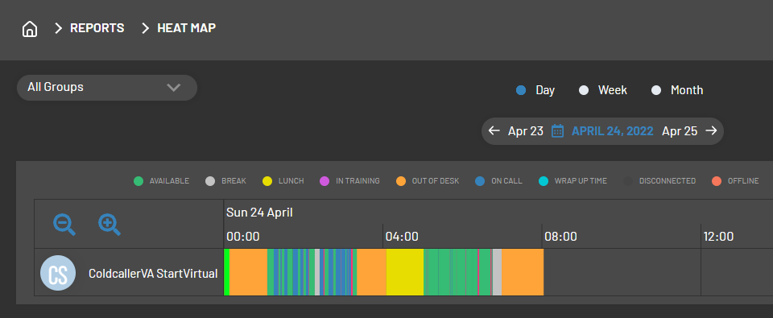Select the Day view radio button
Viewport: 773px width, 318px height.
(521, 90)
